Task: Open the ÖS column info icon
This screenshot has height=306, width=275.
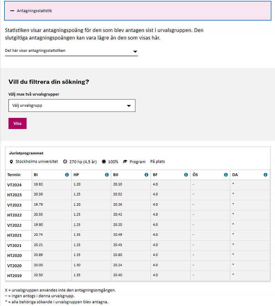Action: [225, 175]
